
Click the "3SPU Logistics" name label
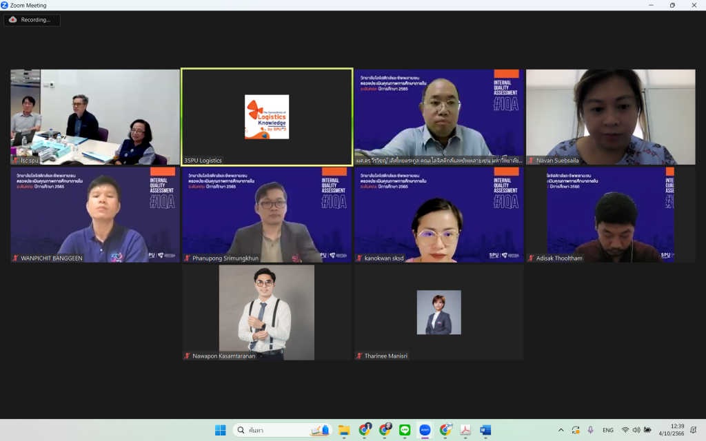tap(203, 160)
